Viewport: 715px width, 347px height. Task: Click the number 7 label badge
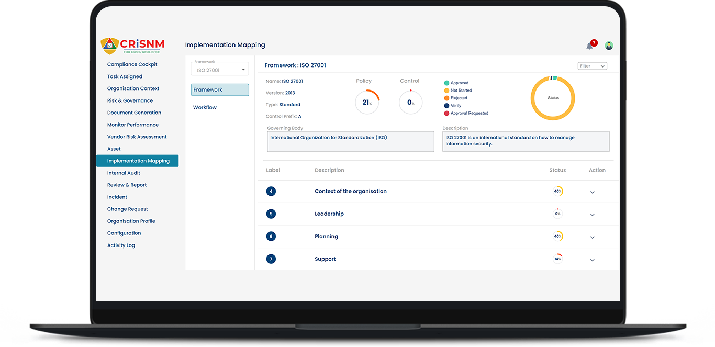[271, 259]
